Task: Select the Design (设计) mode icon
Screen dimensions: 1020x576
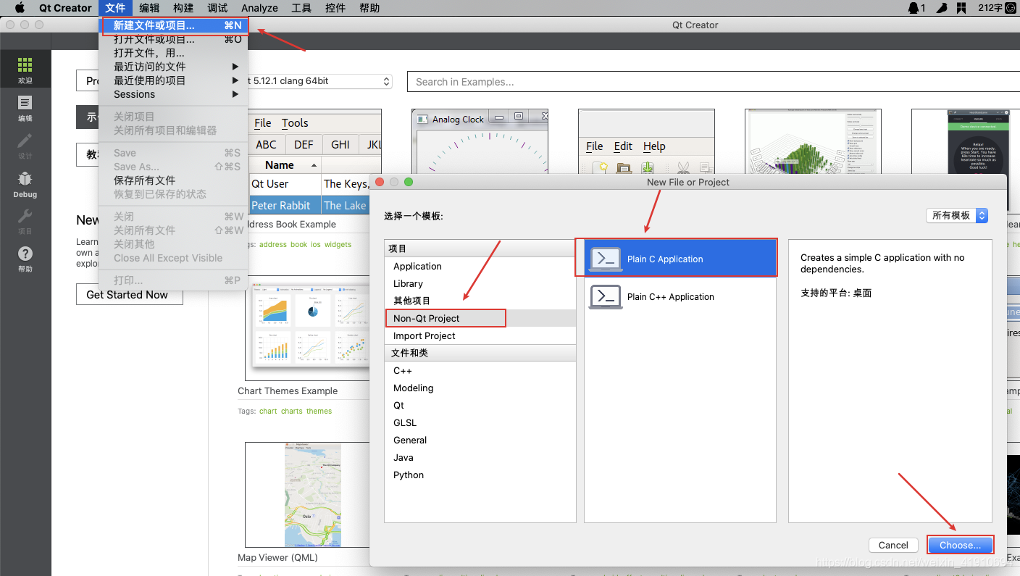Action: click(25, 146)
